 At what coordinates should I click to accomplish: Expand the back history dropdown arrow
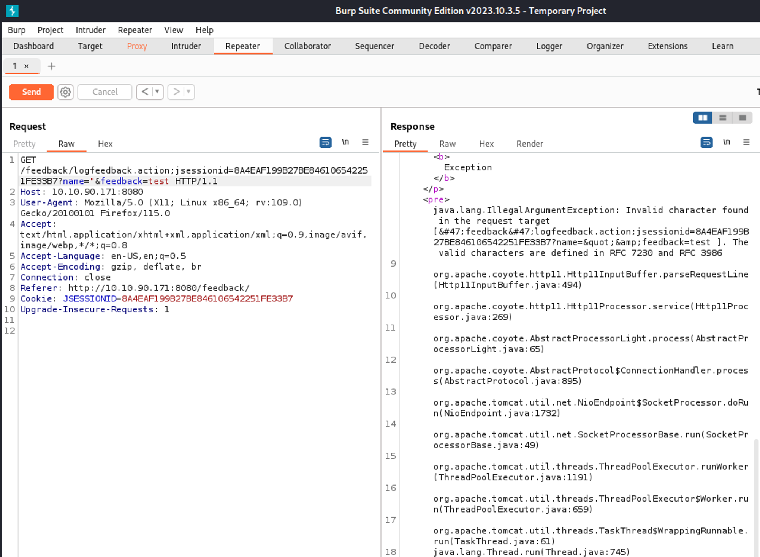(157, 92)
